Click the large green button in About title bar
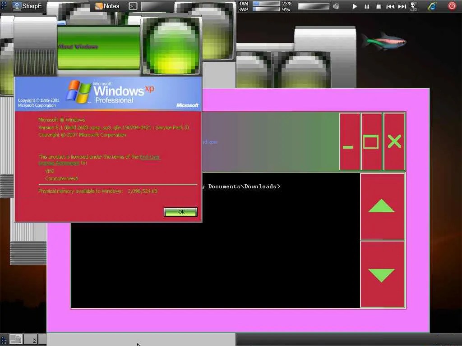 click(171, 46)
